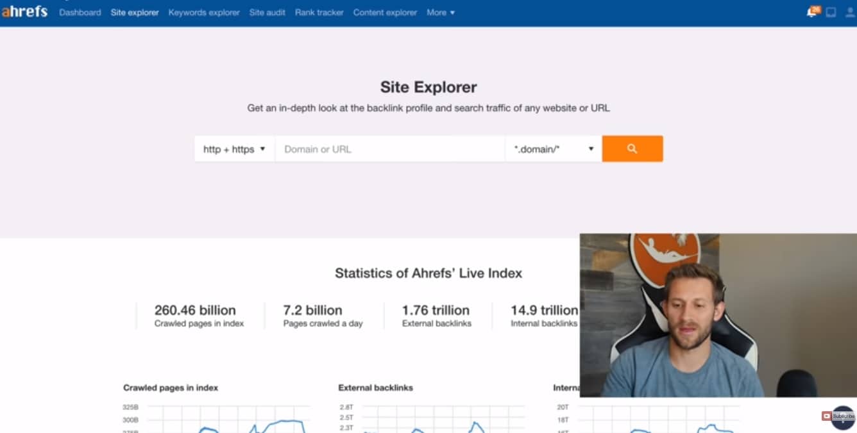Click the Crawled pages in index chart title
857x433 pixels.
[171, 388]
